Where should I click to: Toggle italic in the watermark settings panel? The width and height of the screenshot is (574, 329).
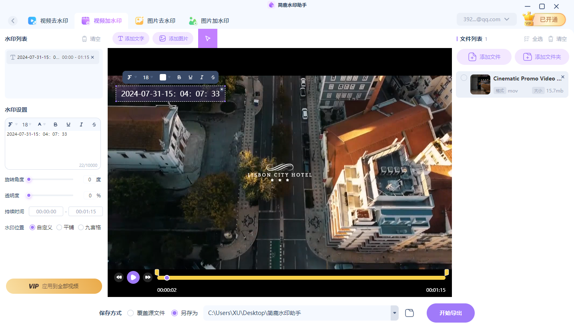click(x=81, y=124)
